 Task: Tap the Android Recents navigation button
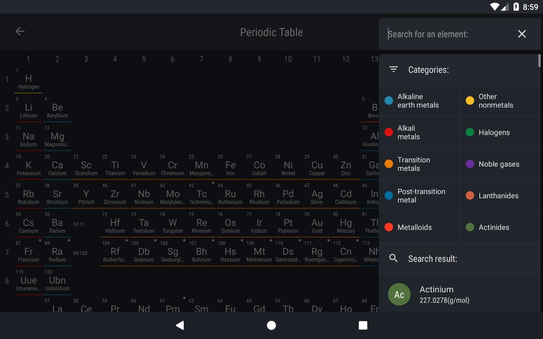tap(363, 325)
